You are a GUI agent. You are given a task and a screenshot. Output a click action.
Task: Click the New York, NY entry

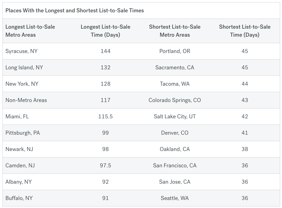[22, 84]
